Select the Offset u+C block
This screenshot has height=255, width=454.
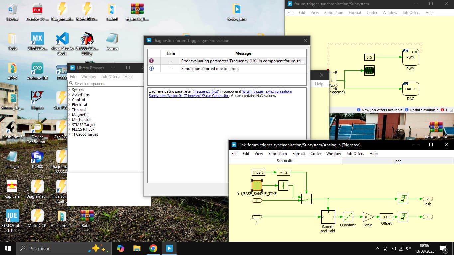[386, 217]
